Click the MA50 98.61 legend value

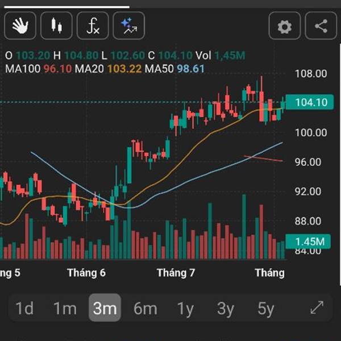click(x=174, y=69)
